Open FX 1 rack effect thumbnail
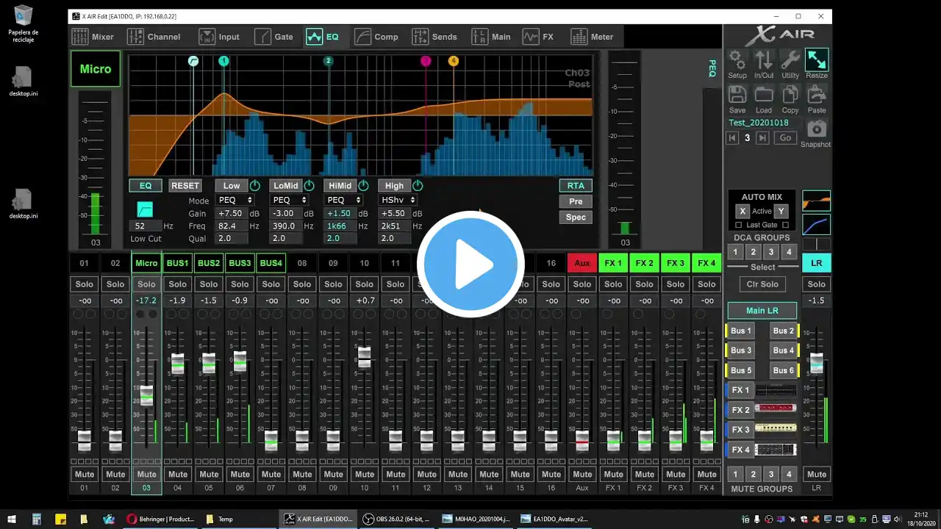 tap(776, 390)
